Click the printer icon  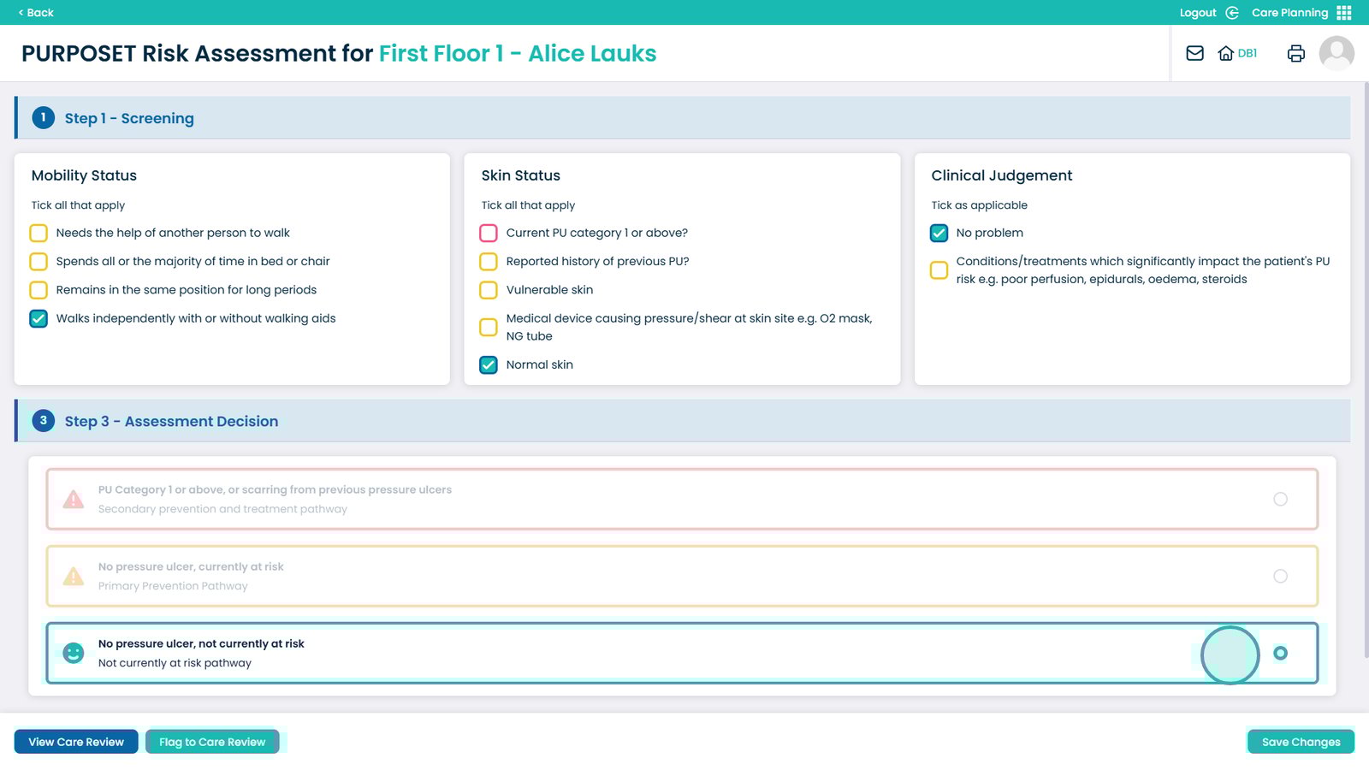pyautogui.click(x=1295, y=53)
